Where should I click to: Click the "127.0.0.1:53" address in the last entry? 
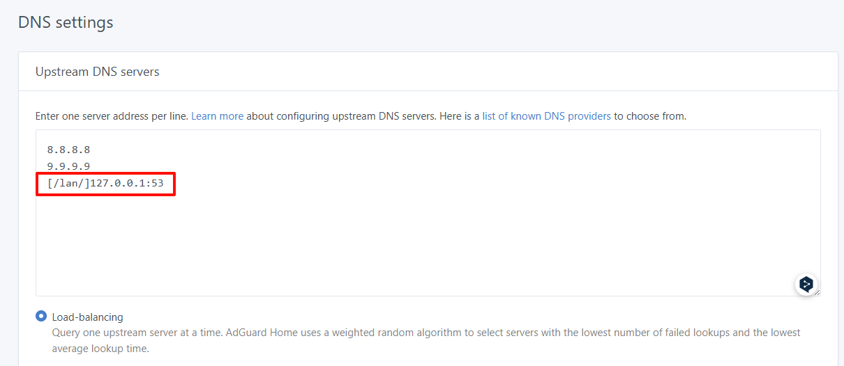pos(128,183)
